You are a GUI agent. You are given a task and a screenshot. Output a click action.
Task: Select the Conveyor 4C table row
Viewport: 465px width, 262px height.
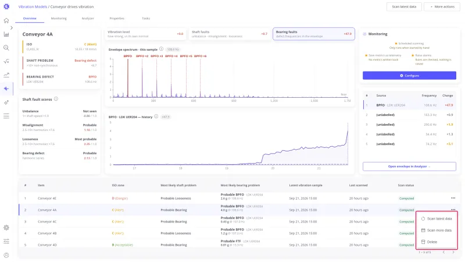tap(239, 222)
